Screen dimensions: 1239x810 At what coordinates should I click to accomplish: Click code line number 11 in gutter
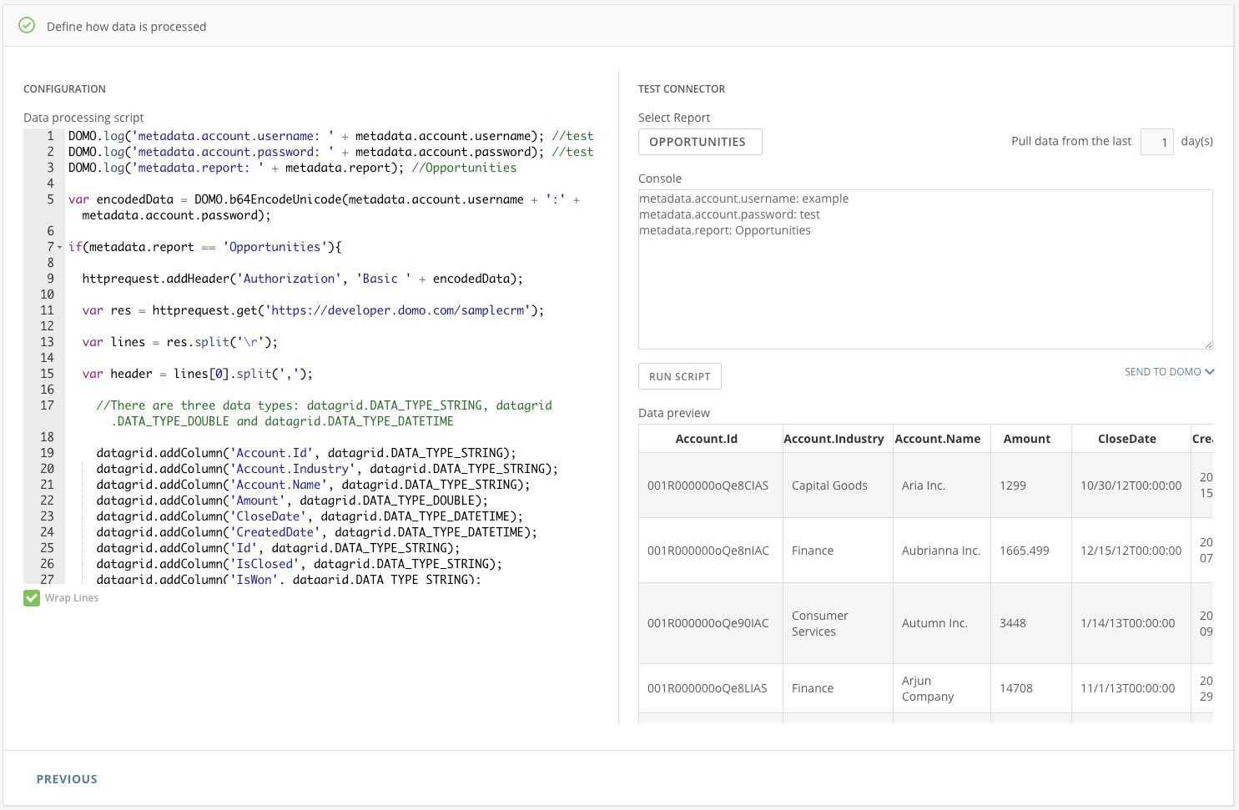(x=47, y=310)
